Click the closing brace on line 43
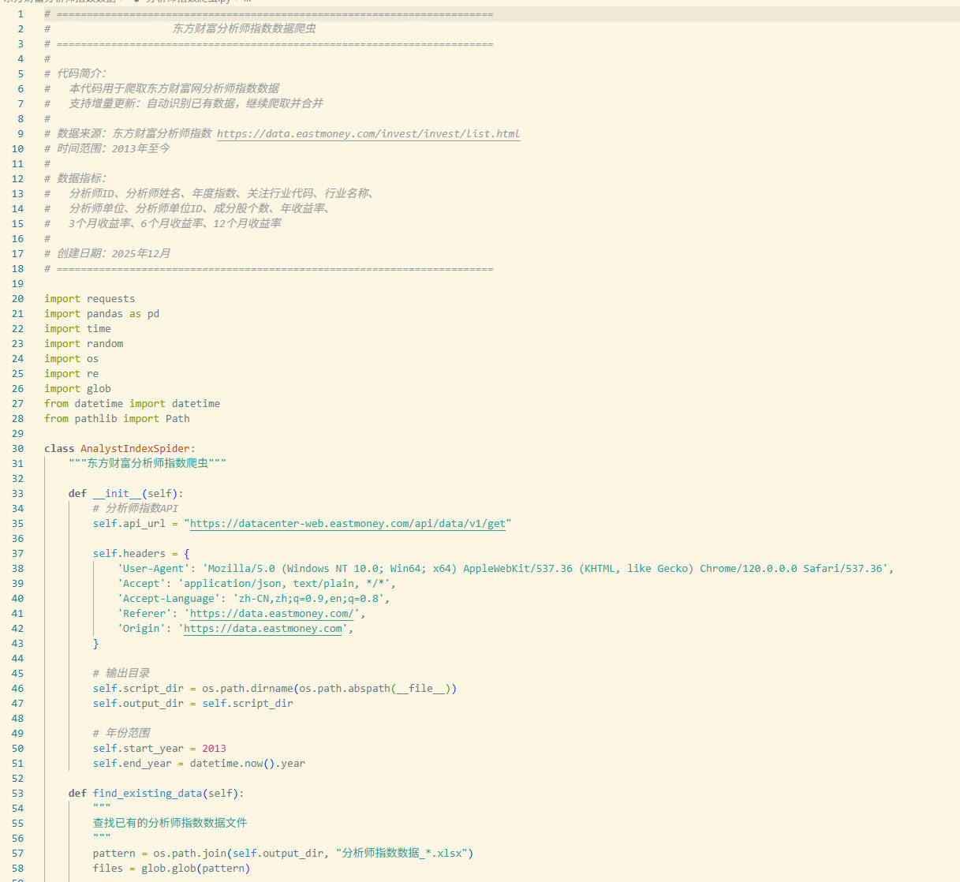The image size is (960, 882). tap(96, 643)
